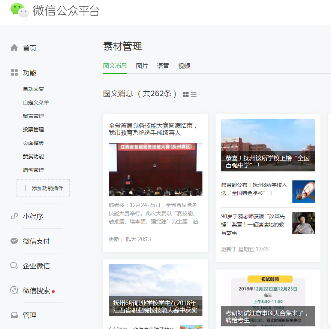Click the 编者按 article summary text
Image resolution: width=331 pixels, height=329 pixels.
coord(153,213)
